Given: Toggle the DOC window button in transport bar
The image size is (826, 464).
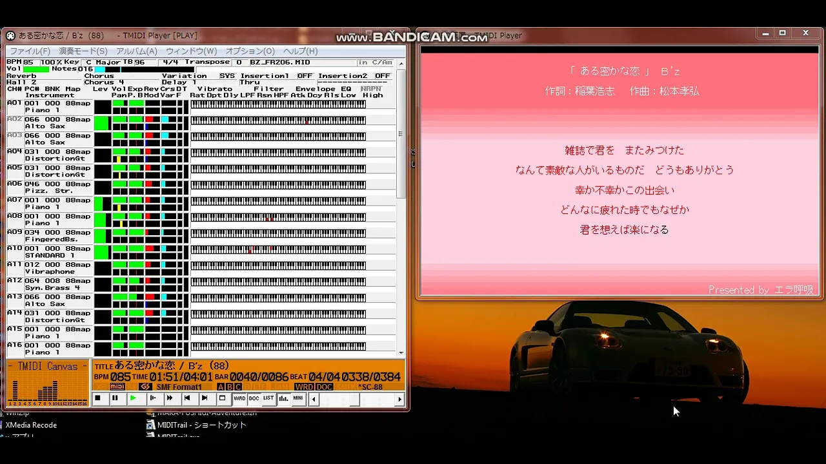Looking at the screenshot, I should (x=254, y=398).
